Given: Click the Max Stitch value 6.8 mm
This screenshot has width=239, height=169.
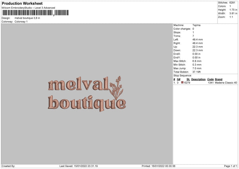Looking at the screenshot, I should coord(197,61).
